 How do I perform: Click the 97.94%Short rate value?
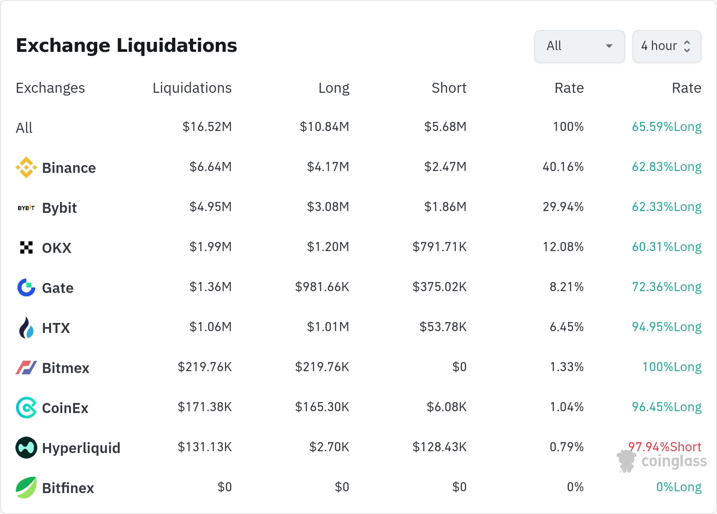pos(665,447)
